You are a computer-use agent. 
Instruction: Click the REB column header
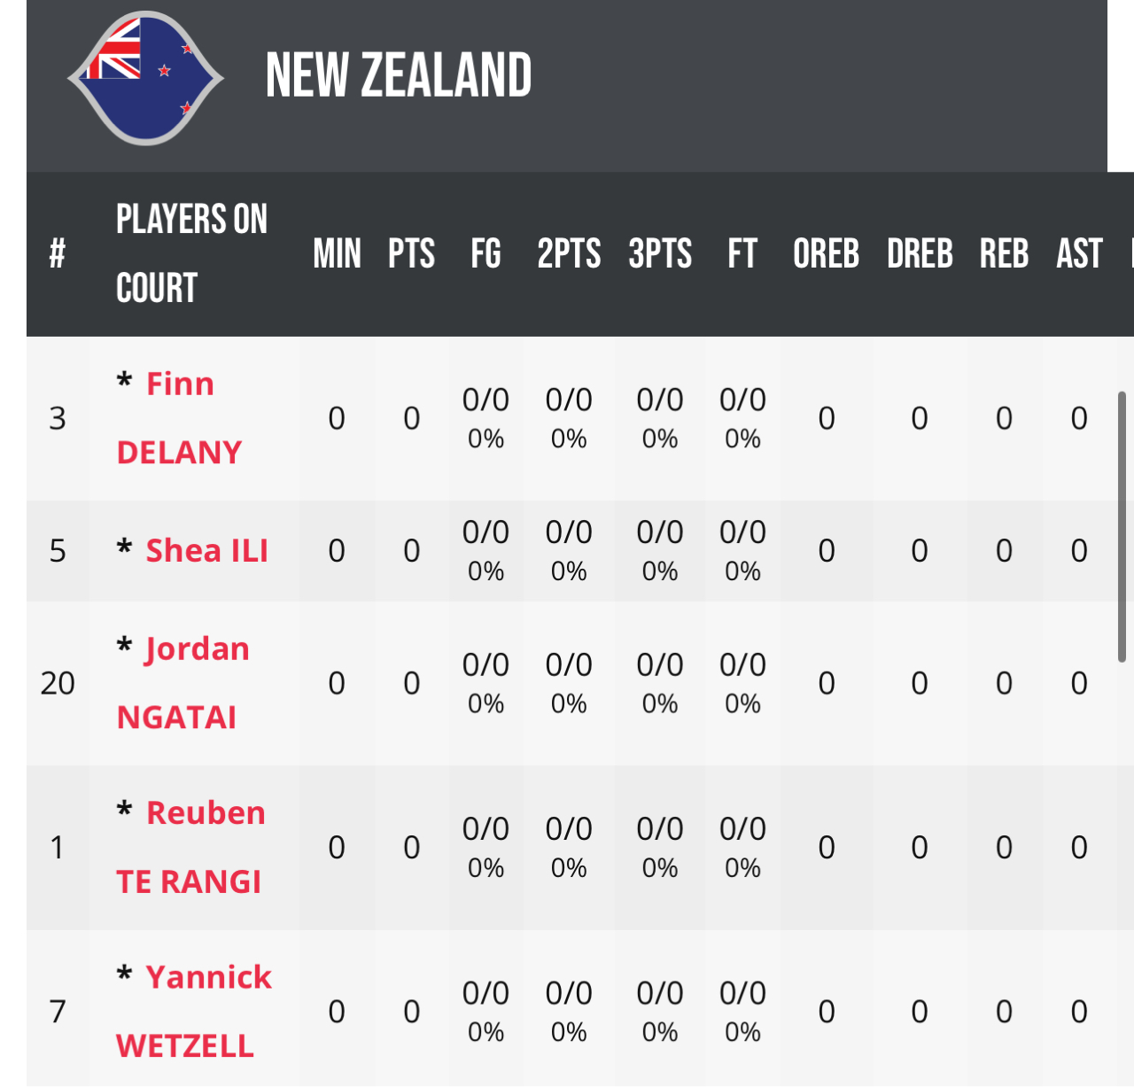(x=1004, y=254)
